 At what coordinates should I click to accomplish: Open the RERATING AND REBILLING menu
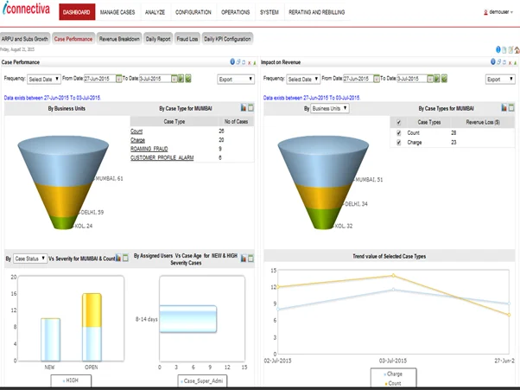(x=317, y=12)
